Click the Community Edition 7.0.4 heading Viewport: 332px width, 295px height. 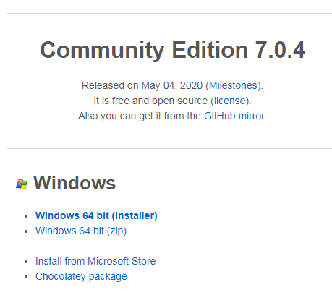tap(172, 50)
